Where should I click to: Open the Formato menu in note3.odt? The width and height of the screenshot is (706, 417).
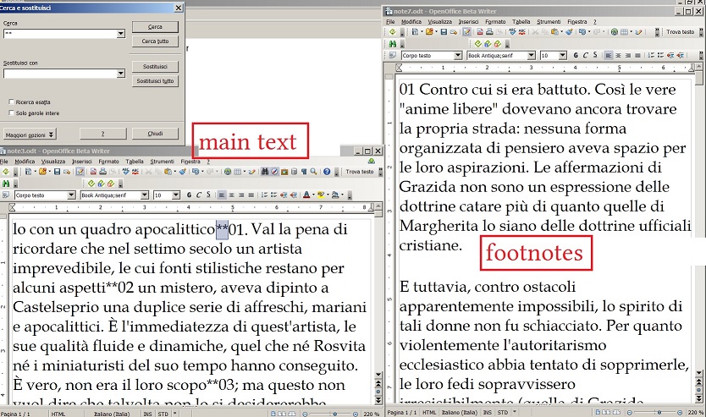coord(108,161)
